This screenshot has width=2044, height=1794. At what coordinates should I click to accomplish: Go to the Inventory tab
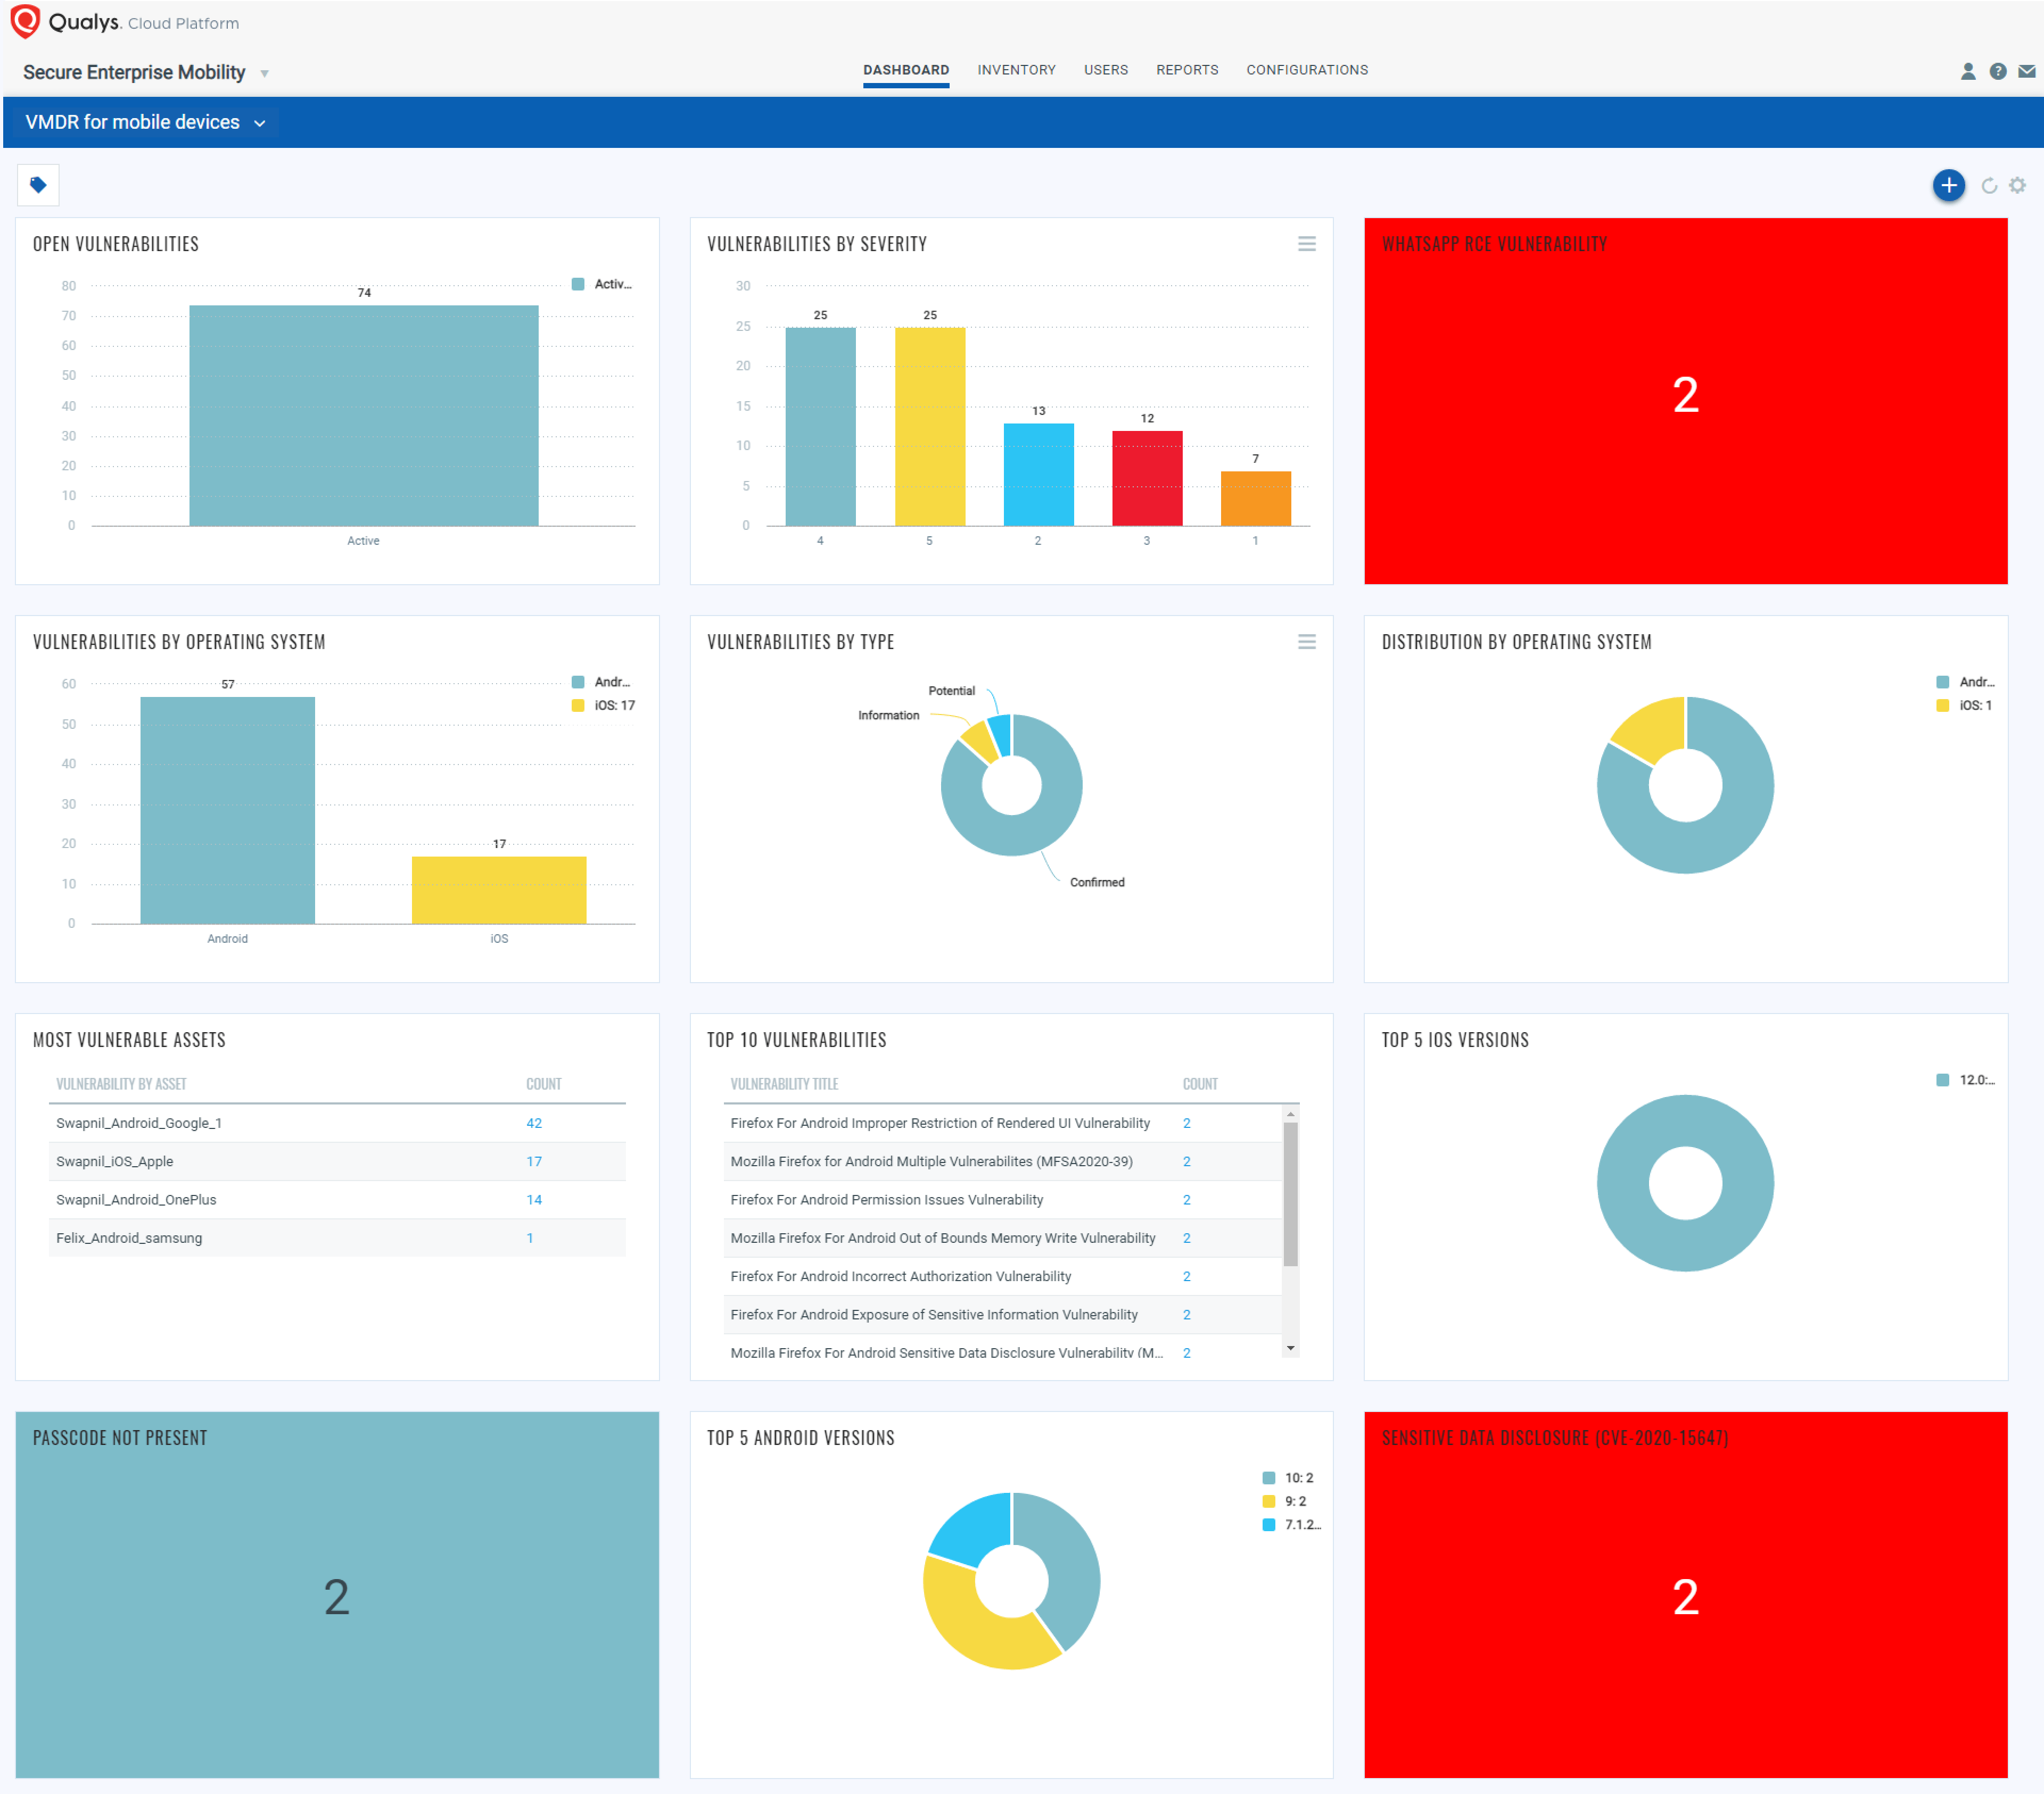1016,70
